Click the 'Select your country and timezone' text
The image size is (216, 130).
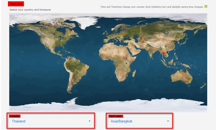pyautogui.click(x=30, y=10)
